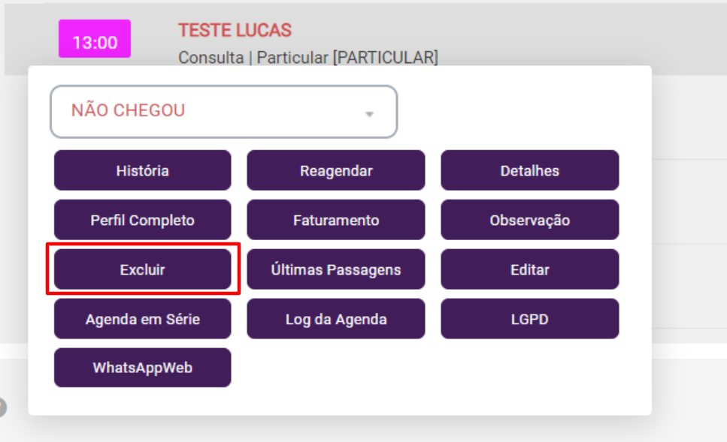Show the Log da Agenda

point(336,319)
